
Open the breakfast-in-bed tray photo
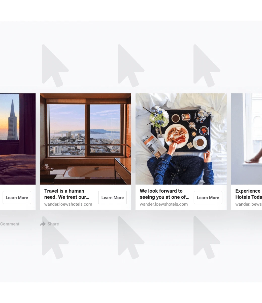[x=181, y=139]
